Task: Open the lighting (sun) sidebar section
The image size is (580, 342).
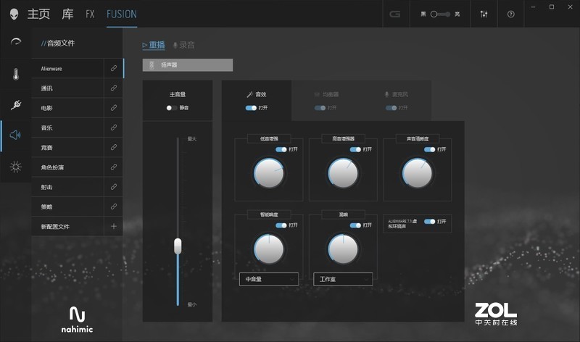Action: (15, 167)
